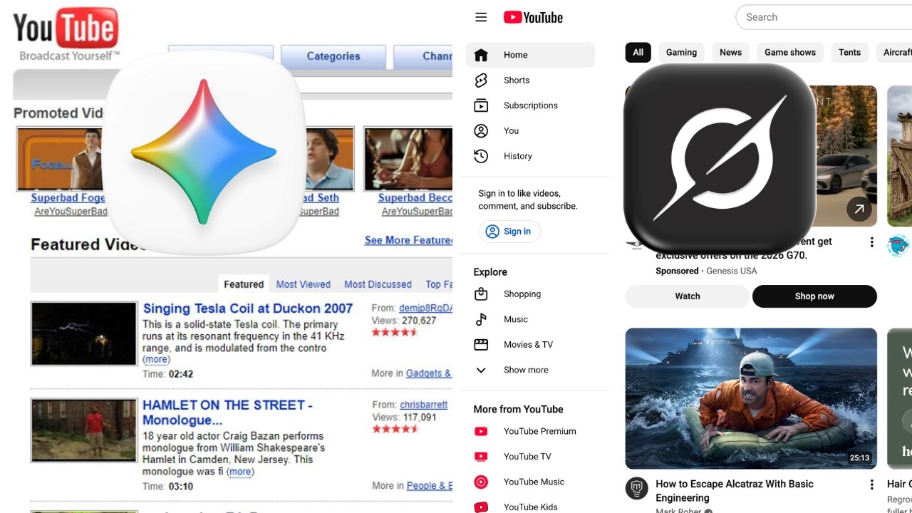Open Superbad Becca promoted video link
Viewport: 912px width, 513px height.
415,198
